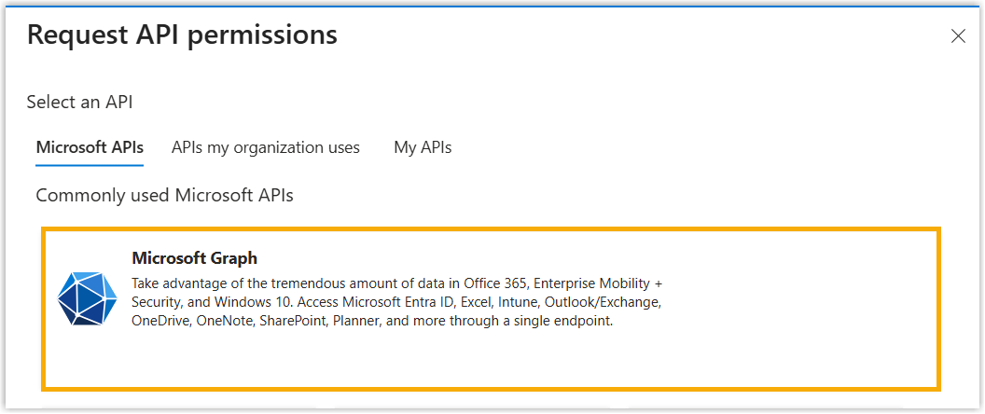Choose the Microsoft Graph API card

pyautogui.click(x=491, y=354)
